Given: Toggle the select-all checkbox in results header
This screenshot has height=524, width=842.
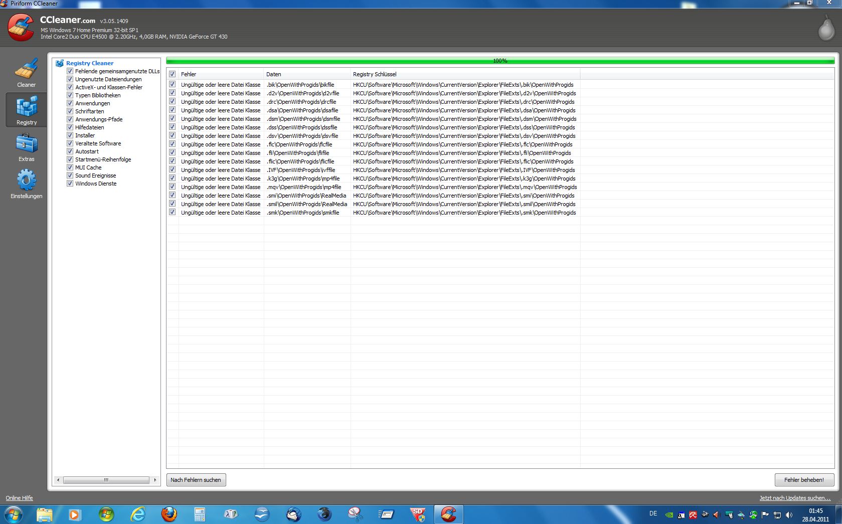Looking at the screenshot, I should (x=173, y=74).
